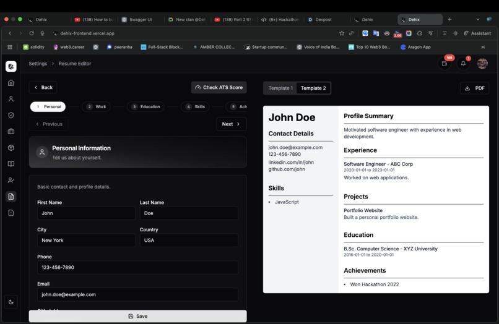Viewport: 499px width, 324px height.
Task: Open the Aragon App bookmark
Action: click(415, 47)
